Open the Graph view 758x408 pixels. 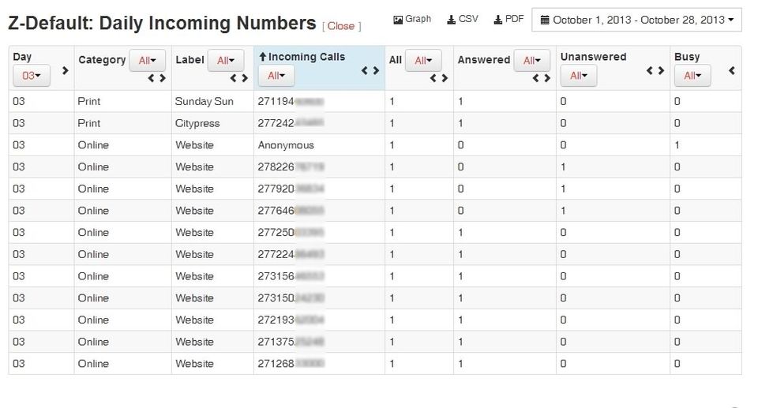click(412, 20)
